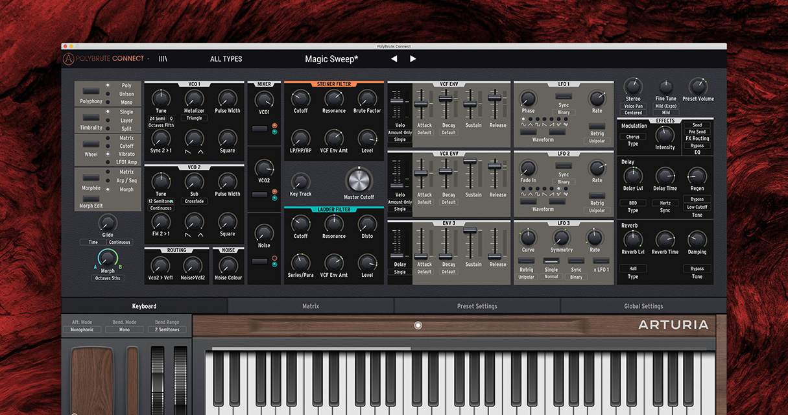Go to the next preset arrow
Viewport: 788px width, 415px height.
point(412,59)
